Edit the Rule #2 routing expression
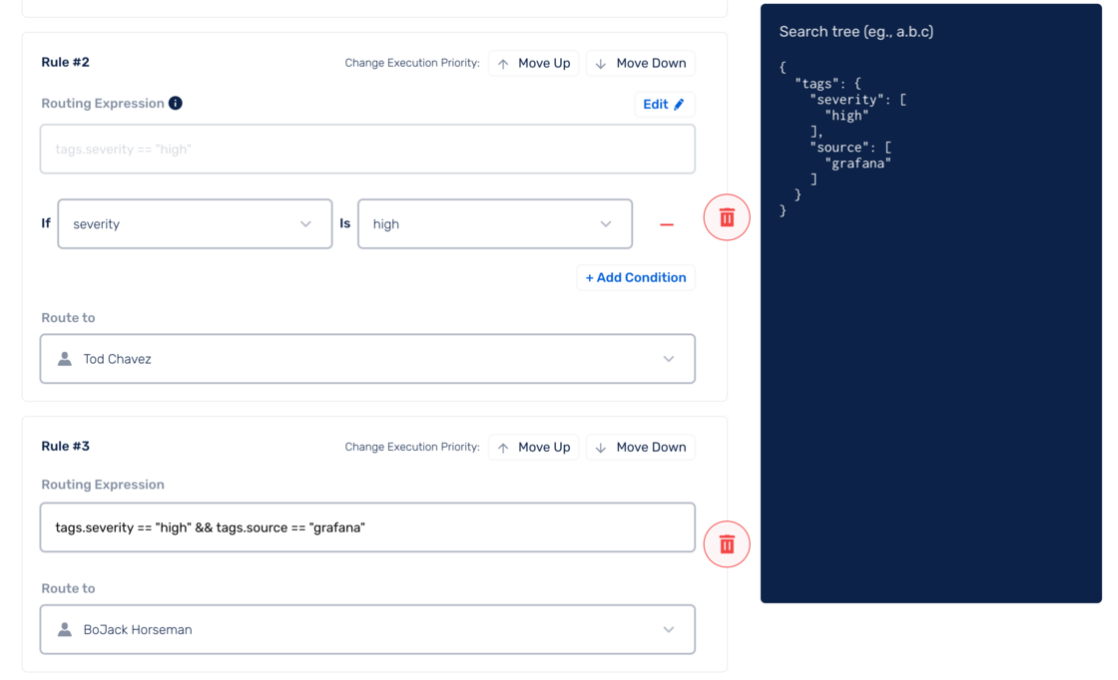 pos(664,104)
